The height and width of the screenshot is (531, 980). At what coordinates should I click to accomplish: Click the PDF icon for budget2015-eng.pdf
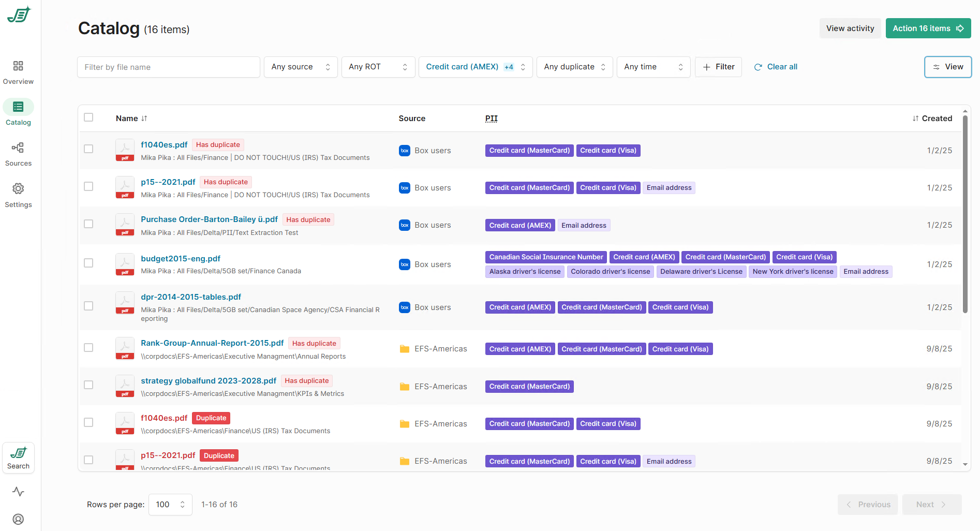coord(125,264)
